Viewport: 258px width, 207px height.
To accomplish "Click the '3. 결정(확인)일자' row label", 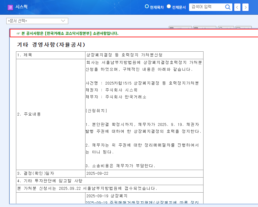I will (x=36, y=173).
